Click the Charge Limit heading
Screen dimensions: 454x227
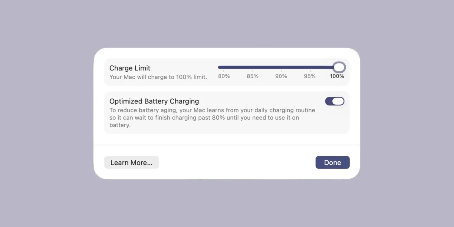130,68
